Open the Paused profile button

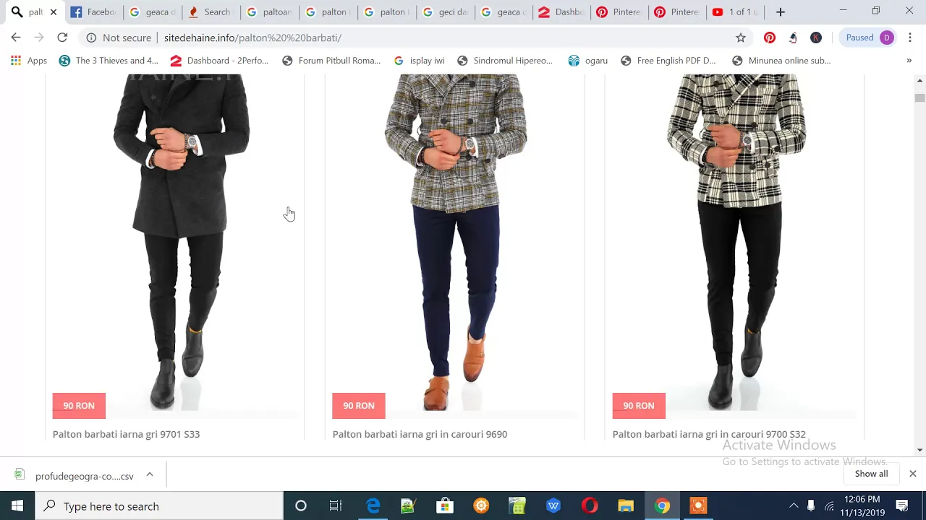click(870, 38)
